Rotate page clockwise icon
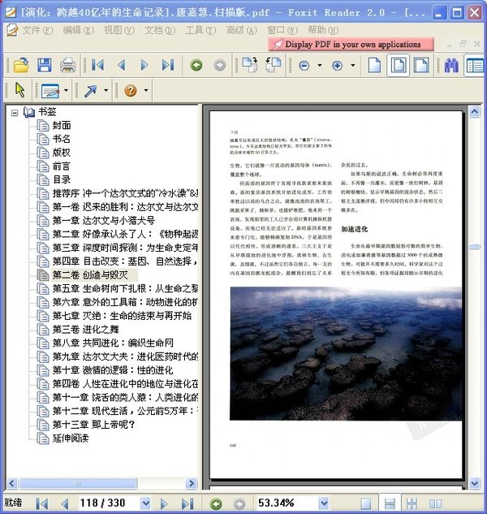This screenshot has height=514, width=487. pyautogui.click(x=250, y=65)
